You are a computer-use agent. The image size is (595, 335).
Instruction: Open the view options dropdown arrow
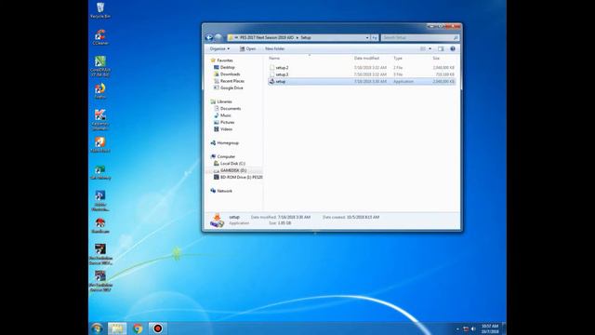coord(430,48)
